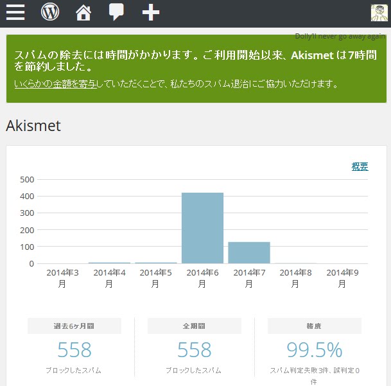Select the 全期間 stats header

click(195, 326)
